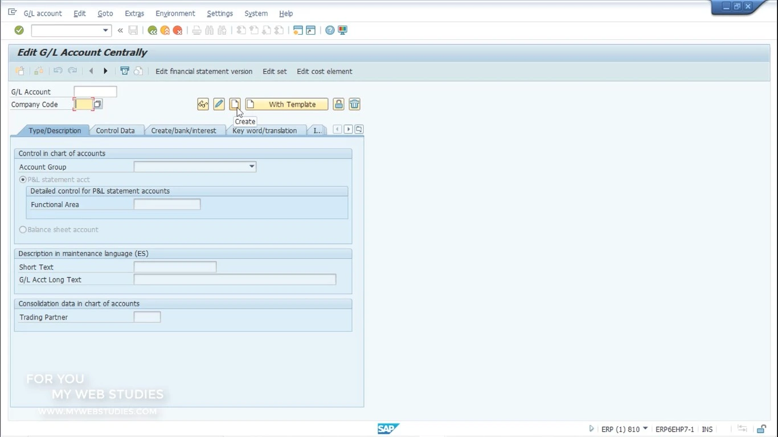Click the red Cancel icon
Image resolution: width=778 pixels, height=437 pixels.
(x=178, y=30)
